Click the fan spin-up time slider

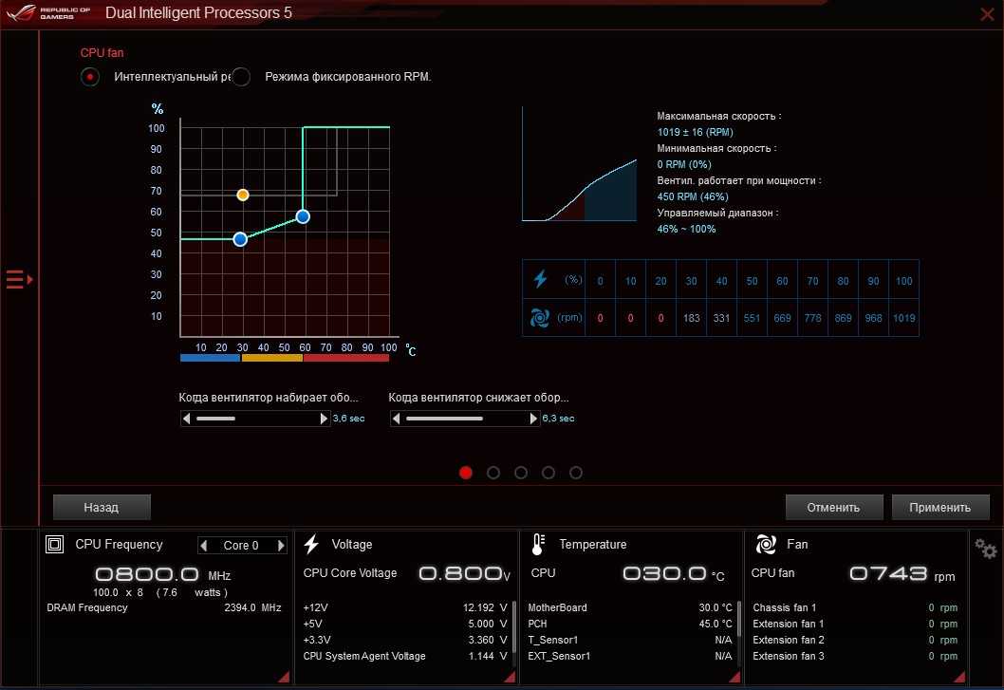tap(254, 419)
